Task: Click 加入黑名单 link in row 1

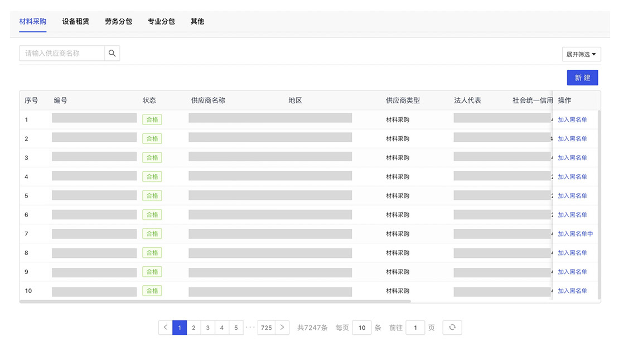Action: (x=572, y=120)
